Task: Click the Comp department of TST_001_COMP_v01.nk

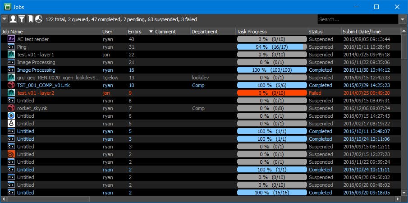Action: coord(198,85)
